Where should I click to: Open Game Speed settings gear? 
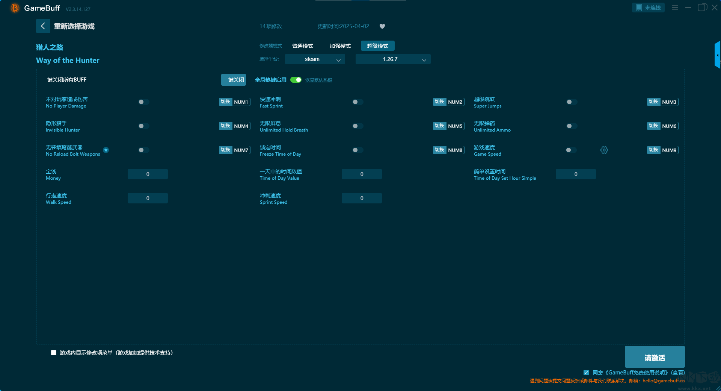[604, 150]
